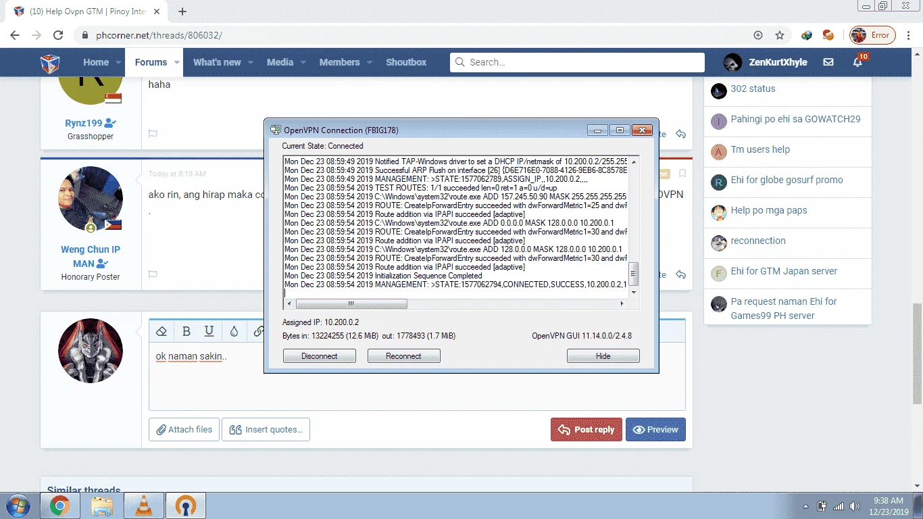Click the Post reply button

click(x=586, y=429)
